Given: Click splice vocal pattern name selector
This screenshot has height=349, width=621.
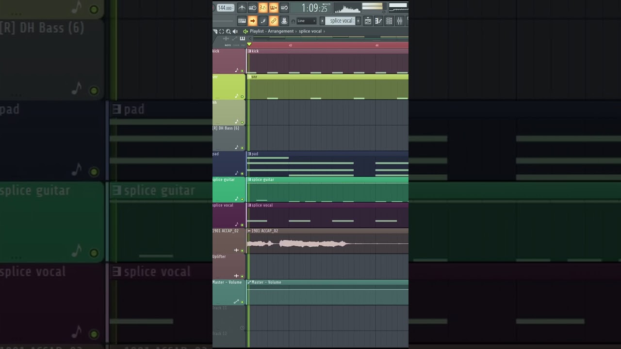Looking at the screenshot, I should [x=340, y=21].
